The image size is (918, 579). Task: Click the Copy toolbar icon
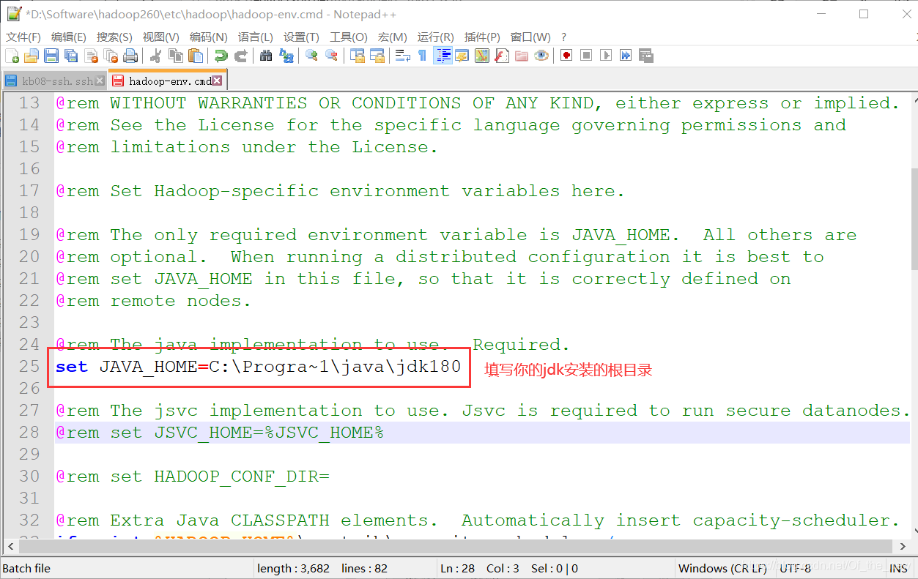[x=175, y=56]
